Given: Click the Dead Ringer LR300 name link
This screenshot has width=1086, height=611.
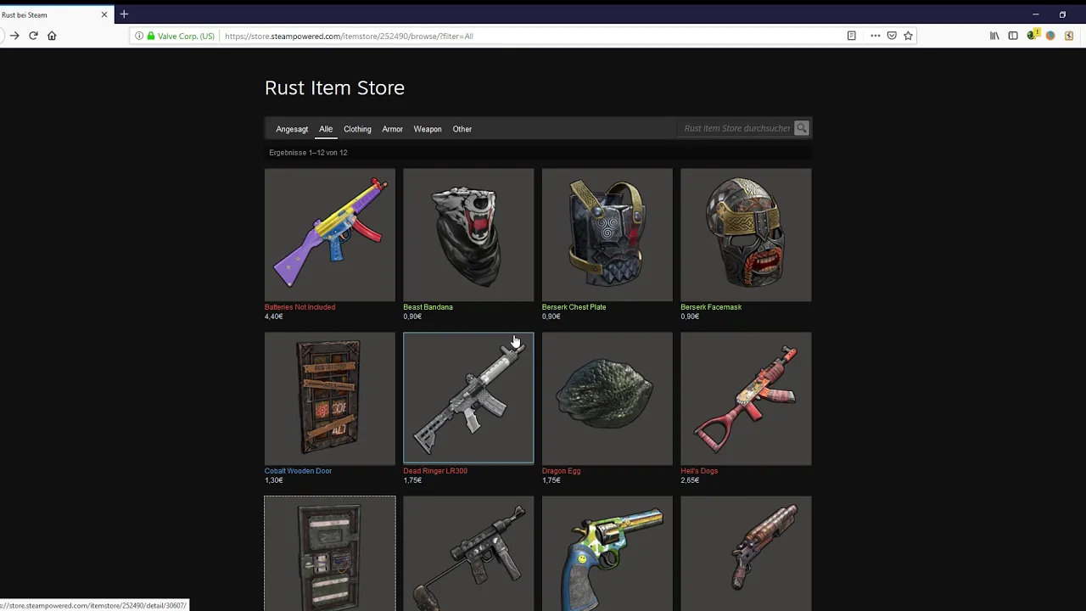Looking at the screenshot, I should pos(435,471).
